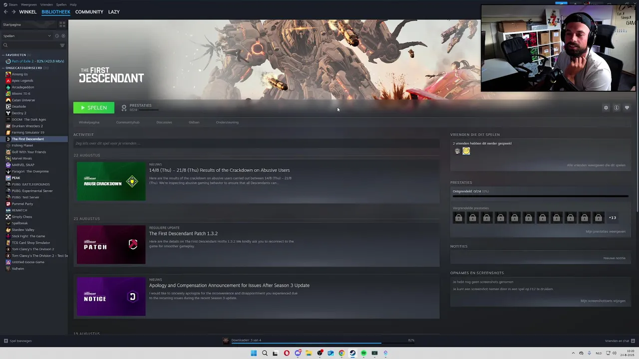The image size is (639, 359).
Task: Open Patch 1.3.2 update thumbnail
Action: tap(111, 245)
